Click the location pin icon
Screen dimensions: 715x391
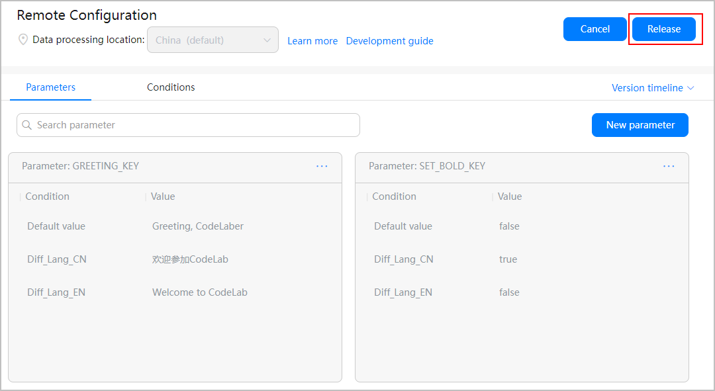23,40
